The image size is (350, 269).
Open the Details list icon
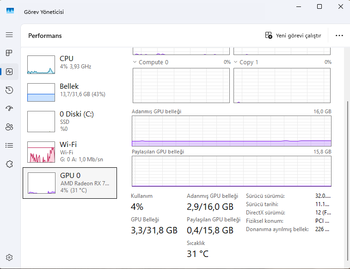tap(9, 145)
